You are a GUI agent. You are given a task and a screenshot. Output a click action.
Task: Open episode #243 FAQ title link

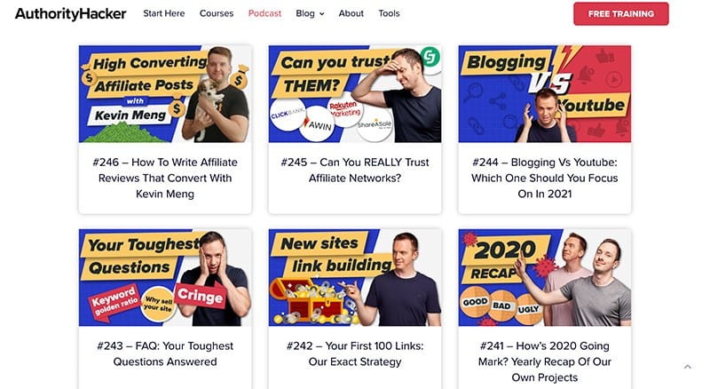coord(165,353)
